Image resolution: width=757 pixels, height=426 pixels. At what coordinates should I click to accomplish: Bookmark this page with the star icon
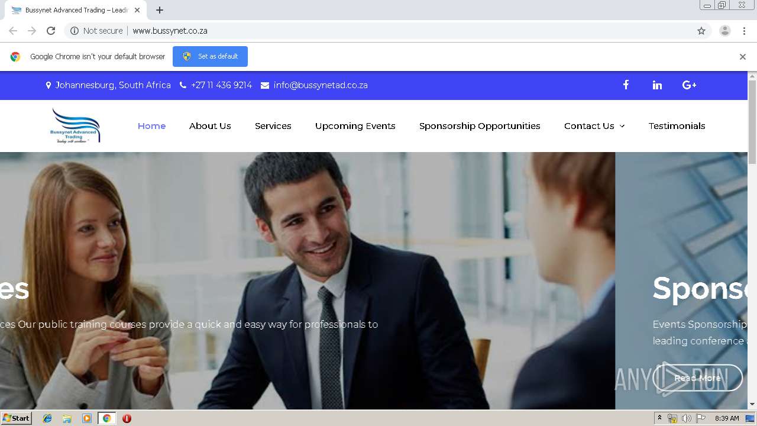pos(701,31)
